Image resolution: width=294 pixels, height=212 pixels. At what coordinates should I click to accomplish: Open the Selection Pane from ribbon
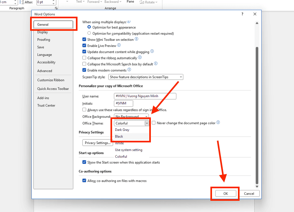click(130, 2)
